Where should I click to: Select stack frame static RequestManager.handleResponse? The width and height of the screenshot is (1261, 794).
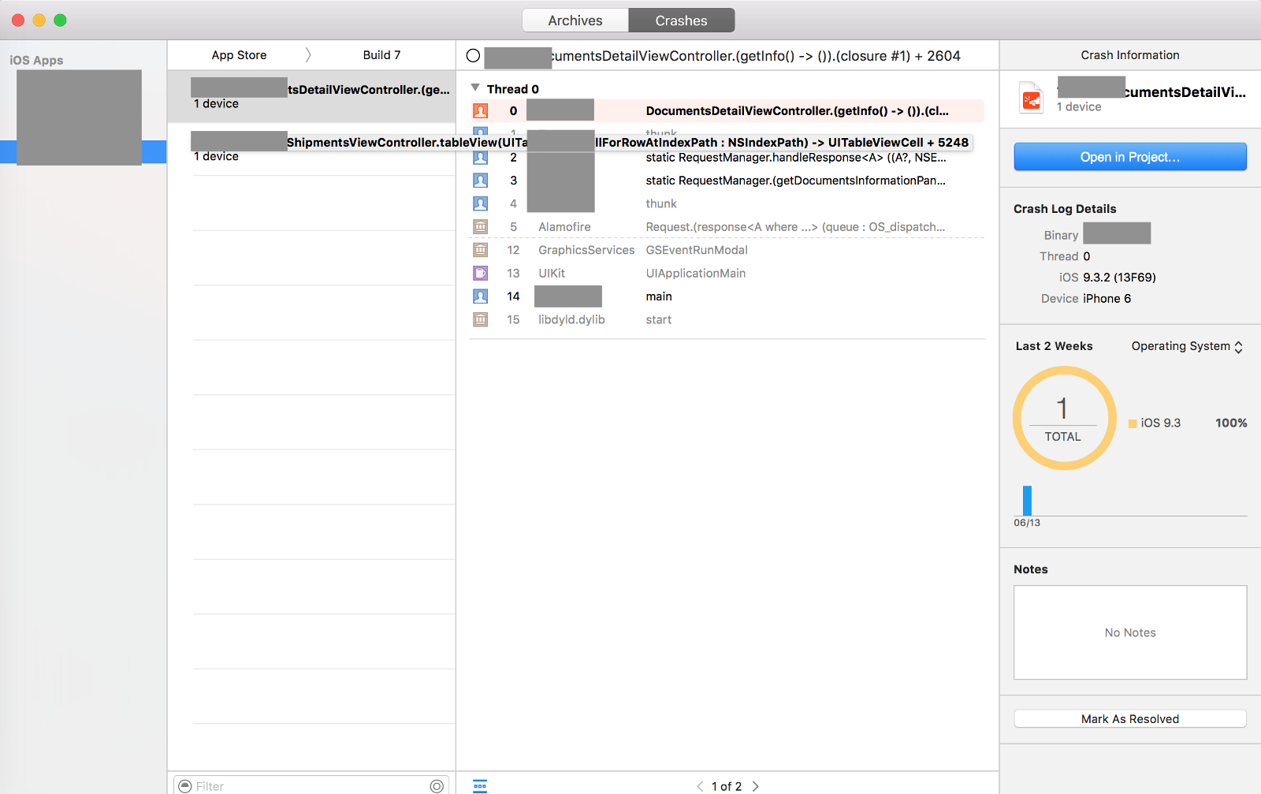[x=795, y=158]
